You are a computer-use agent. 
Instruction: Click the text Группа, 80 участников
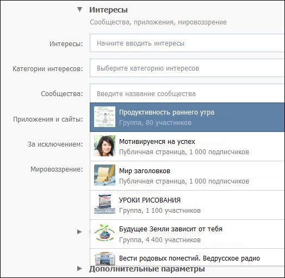[155, 123]
